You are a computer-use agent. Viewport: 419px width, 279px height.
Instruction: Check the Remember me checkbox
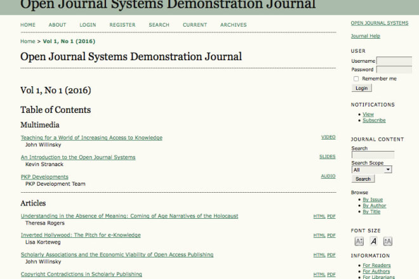356,79
